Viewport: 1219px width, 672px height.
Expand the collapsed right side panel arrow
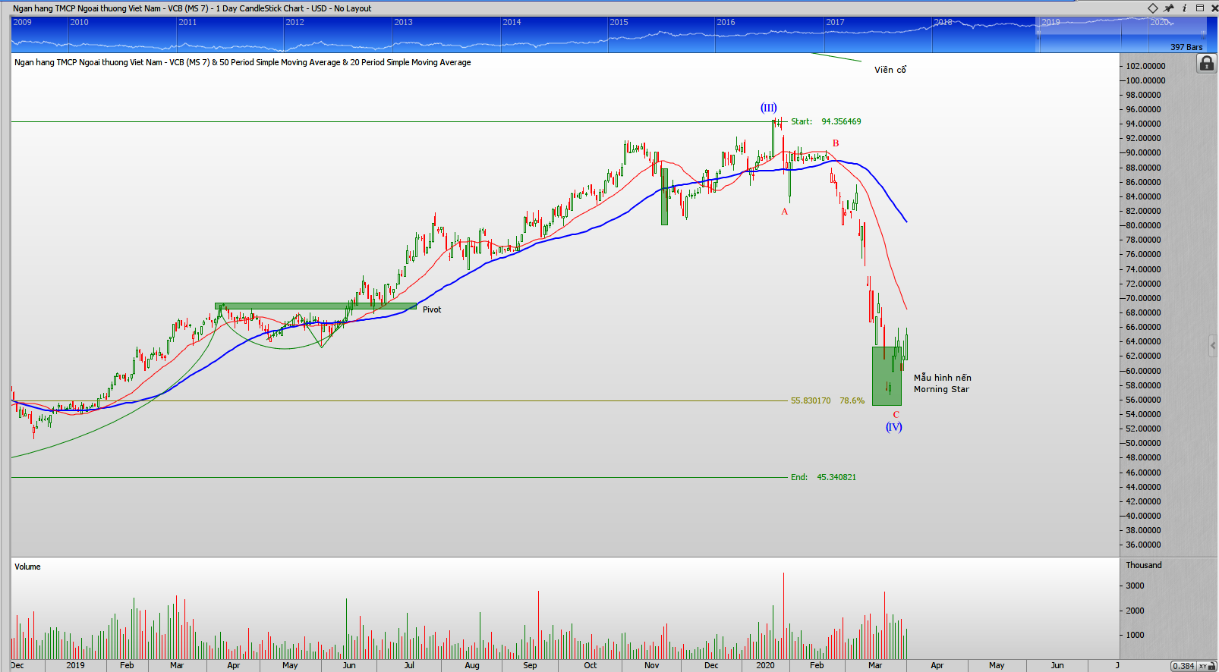coord(1212,346)
